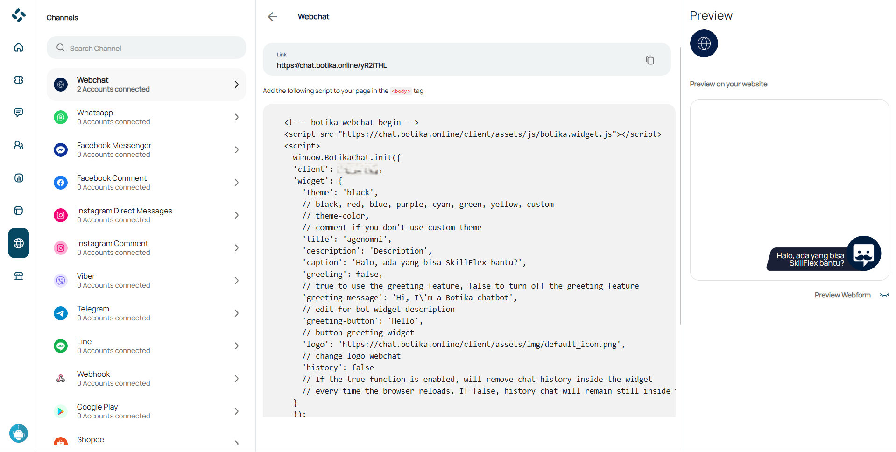Click the chat.botika.online link text

332,65
